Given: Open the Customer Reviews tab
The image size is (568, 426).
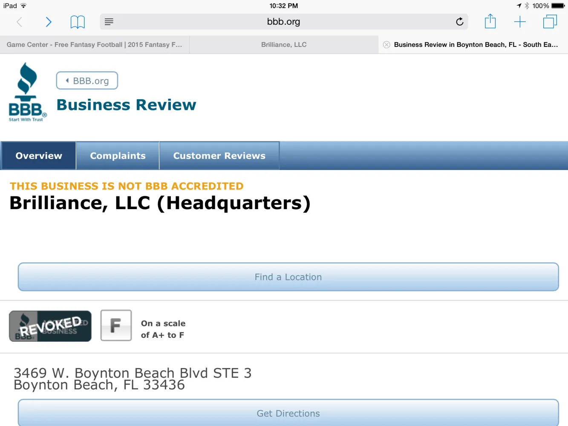Looking at the screenshot, I should pyautogui.click(x=219, y=156).
